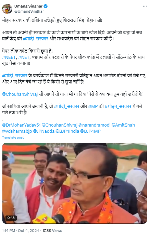Image resolution: width=150 pixels, height=235 pixels.
Task: Click the first #मोदी_सरकार hashtag
Action: 36,39
